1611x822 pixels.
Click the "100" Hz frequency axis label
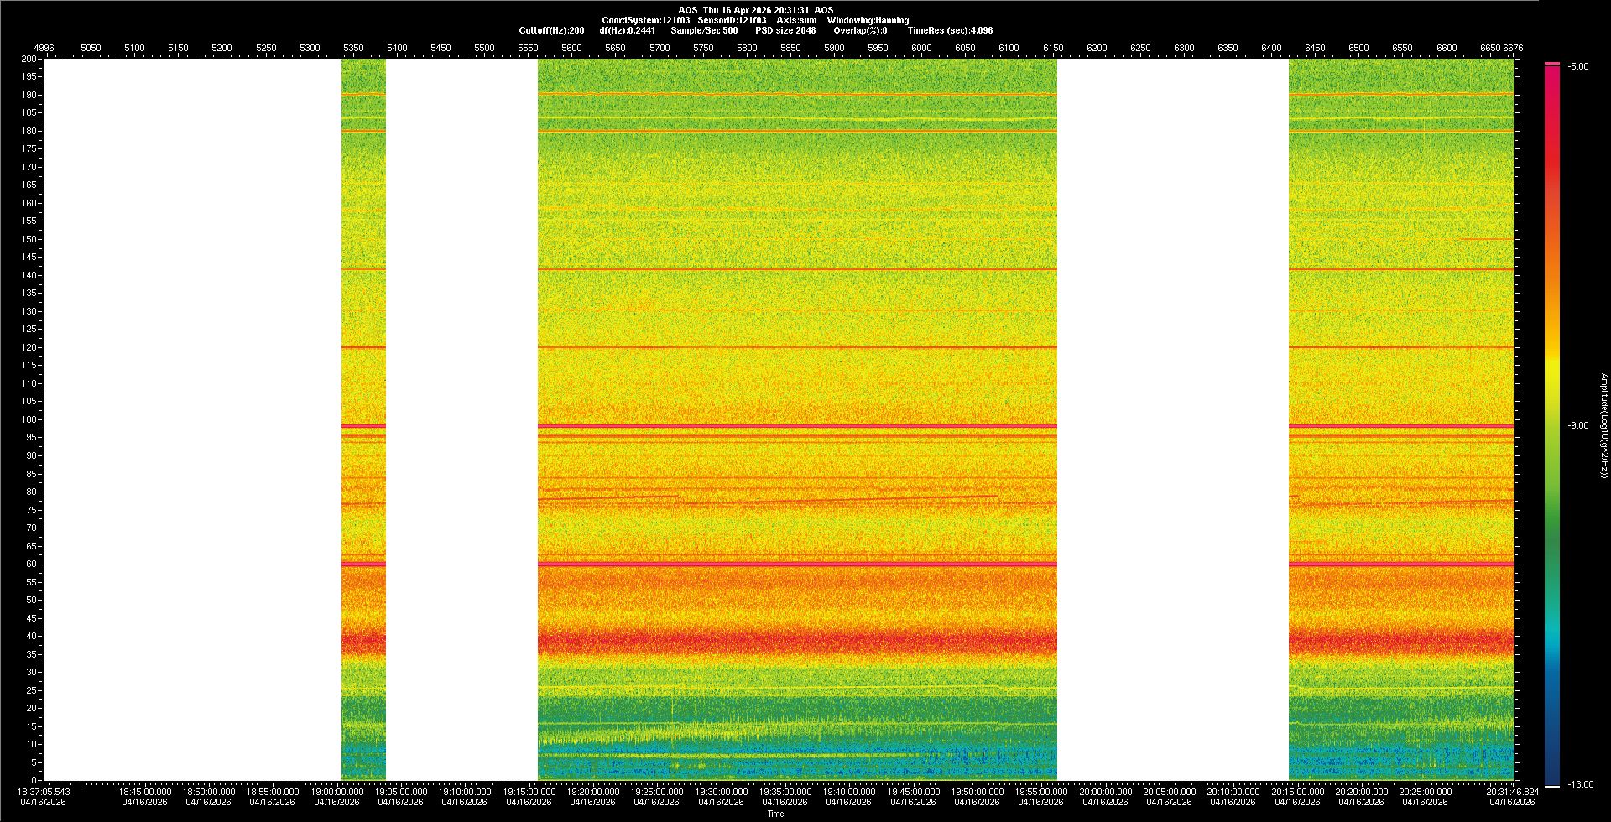pos(29,419)
